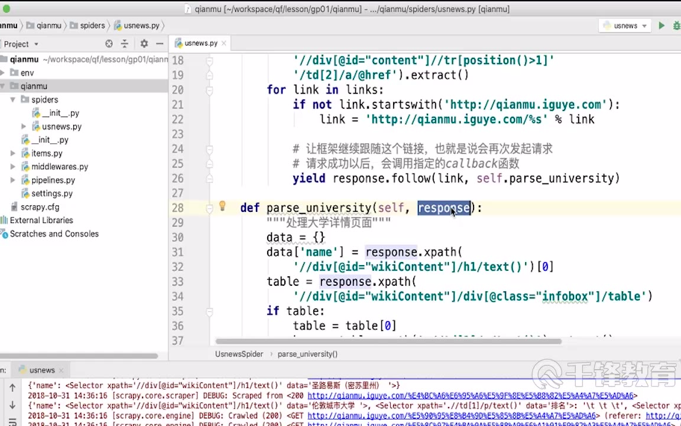681x426 pixels.
Task: Click the editor's horizontal scrollbar
Action: pos(388,341)
